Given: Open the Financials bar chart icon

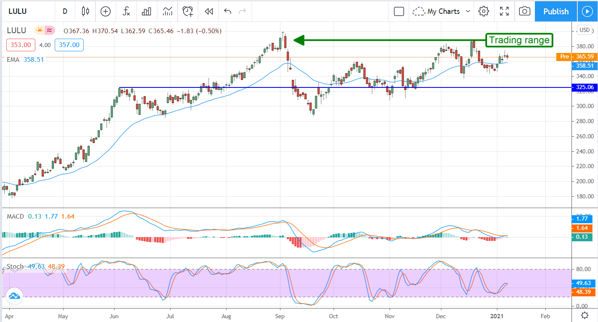Looking at the screenshot, I should coord(146,11).
